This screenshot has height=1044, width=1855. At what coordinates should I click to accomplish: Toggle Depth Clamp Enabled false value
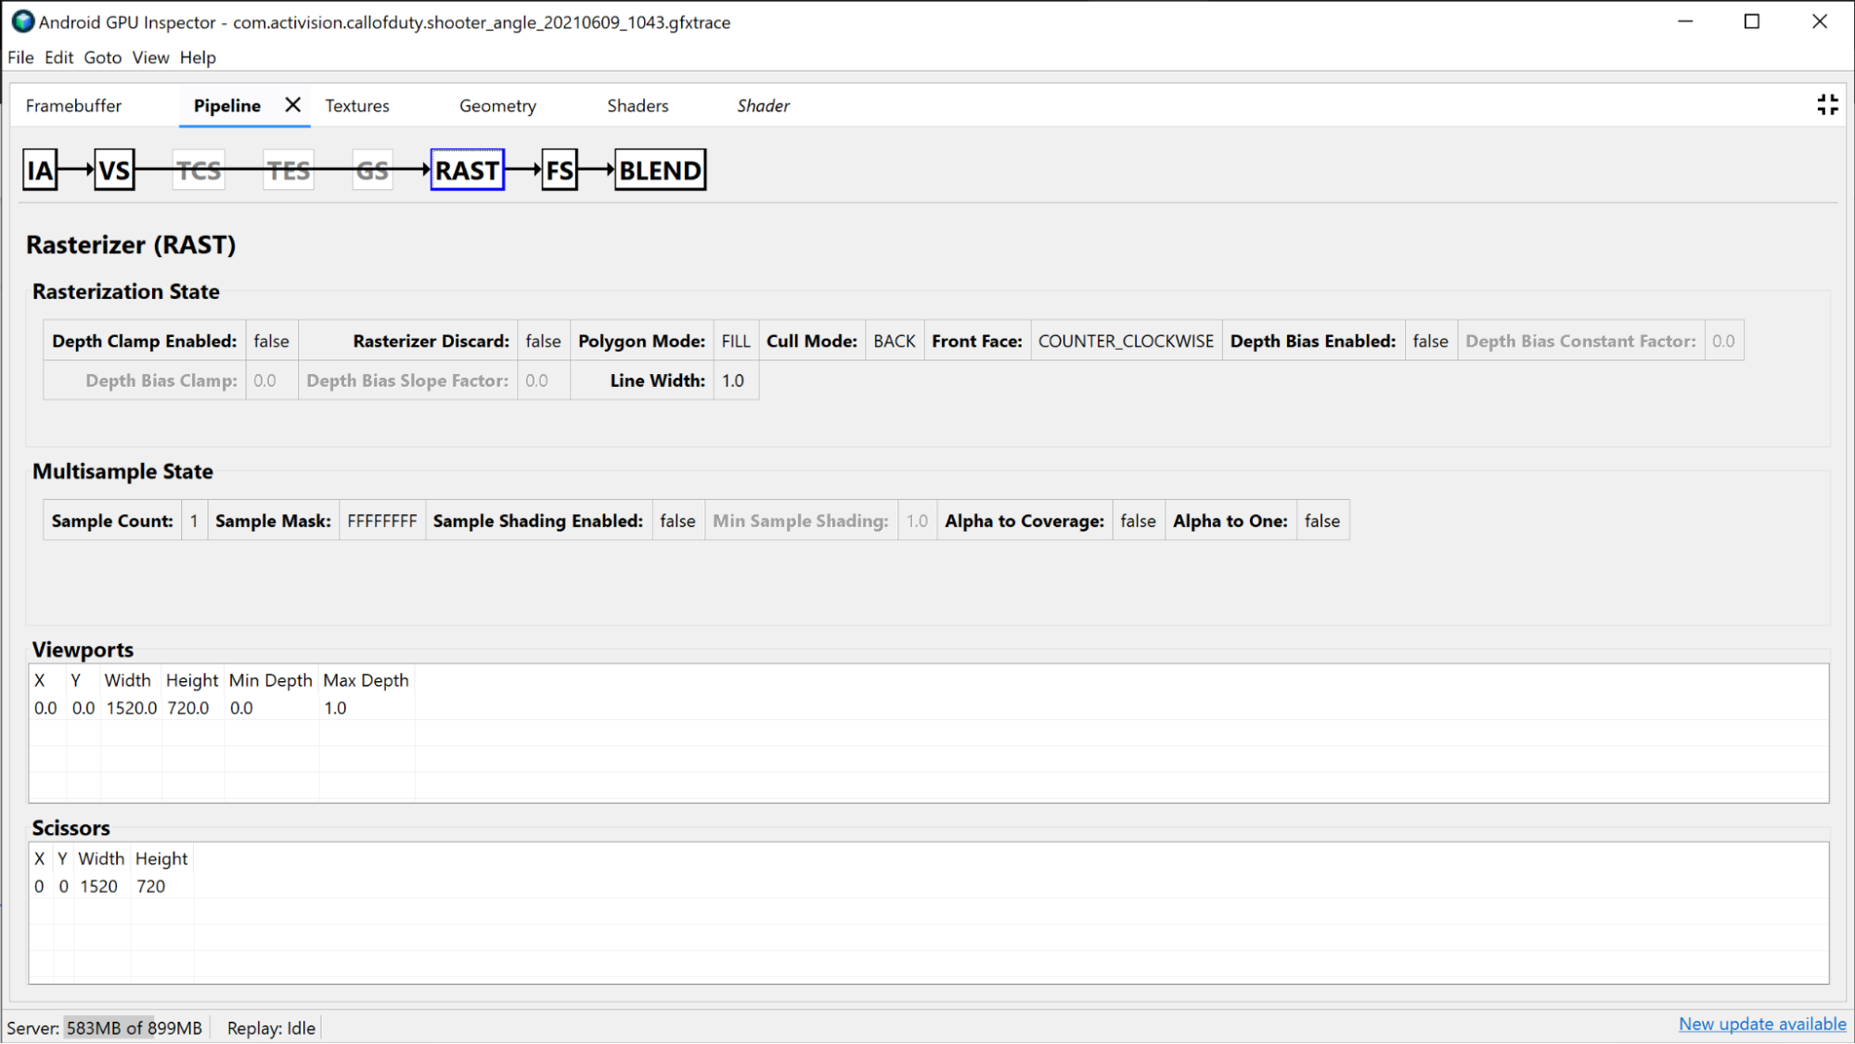pos(270,341)
